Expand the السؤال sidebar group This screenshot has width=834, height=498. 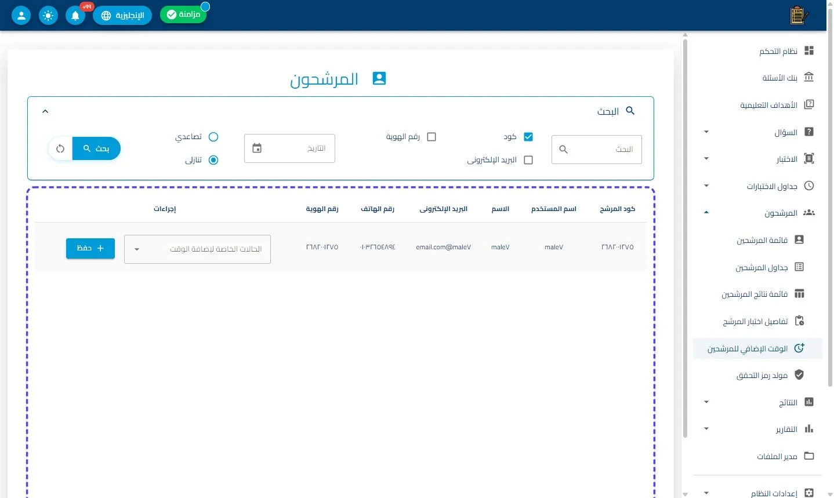(x=706, y=132)
